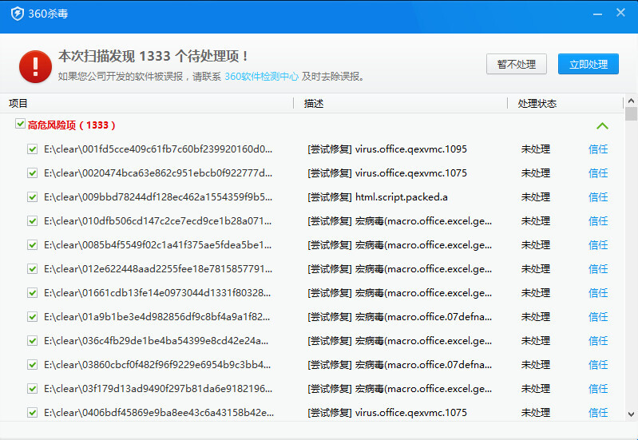Toggle the 高危风险项 (1333) select-all checkbox

click(x=20, y=125)
